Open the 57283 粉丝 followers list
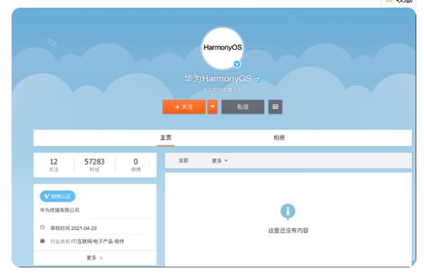Viewport: 424px width, 277px height. tap(95, 165)
